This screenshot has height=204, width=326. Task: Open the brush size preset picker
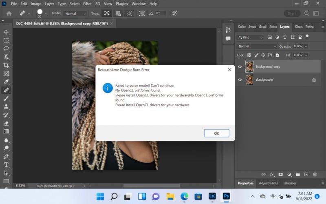pyautogui.click(x=46, y=13)
